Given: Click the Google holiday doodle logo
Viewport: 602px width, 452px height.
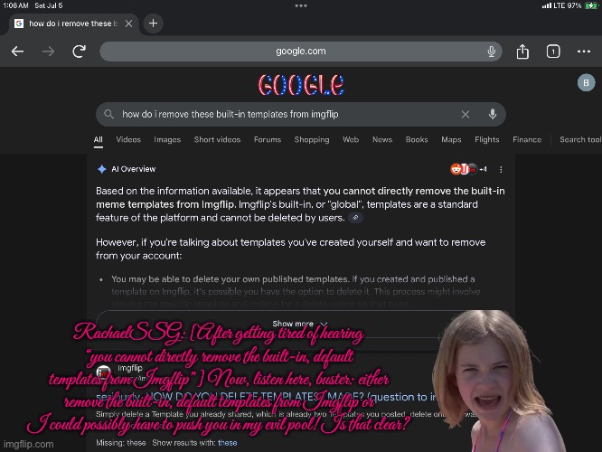Looking at the screenshot, I should coord(301,84).
